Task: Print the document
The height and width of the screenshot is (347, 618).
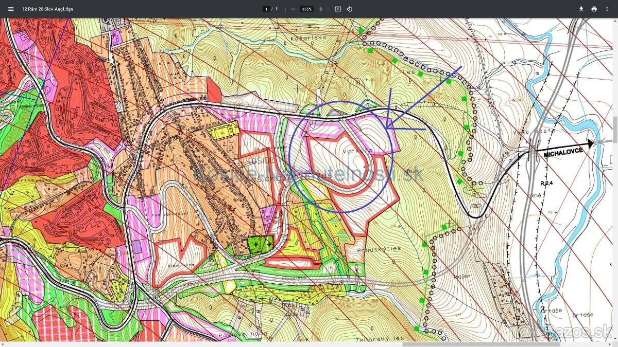Action: tap(594, 9)
